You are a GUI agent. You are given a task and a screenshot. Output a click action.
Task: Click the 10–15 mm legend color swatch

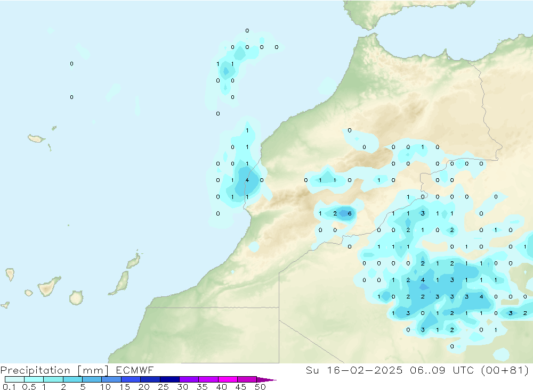click(x=111, y=379)
